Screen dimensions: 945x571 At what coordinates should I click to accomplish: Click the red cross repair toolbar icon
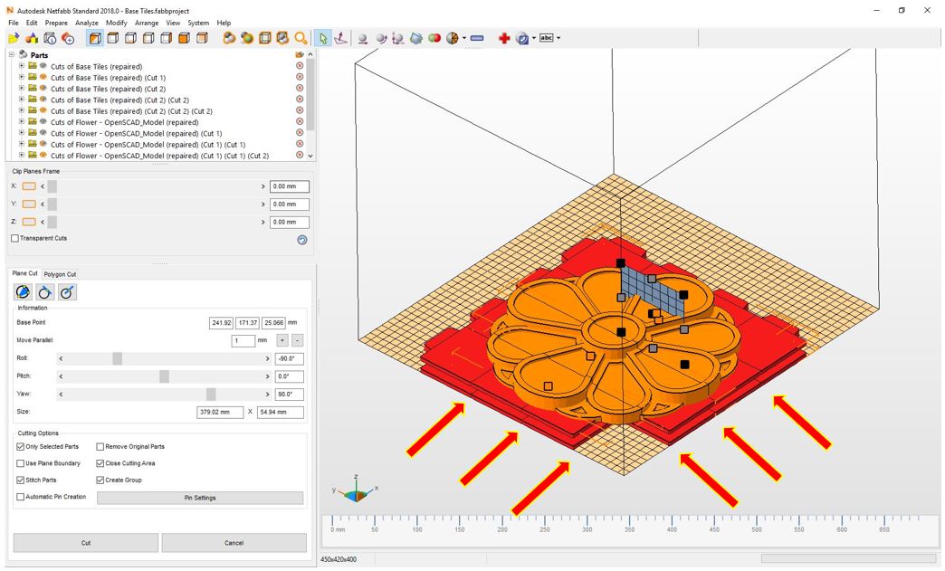(504, 39)
